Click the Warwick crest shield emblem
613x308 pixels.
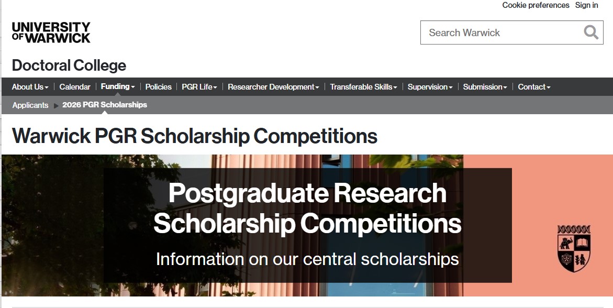574,249
